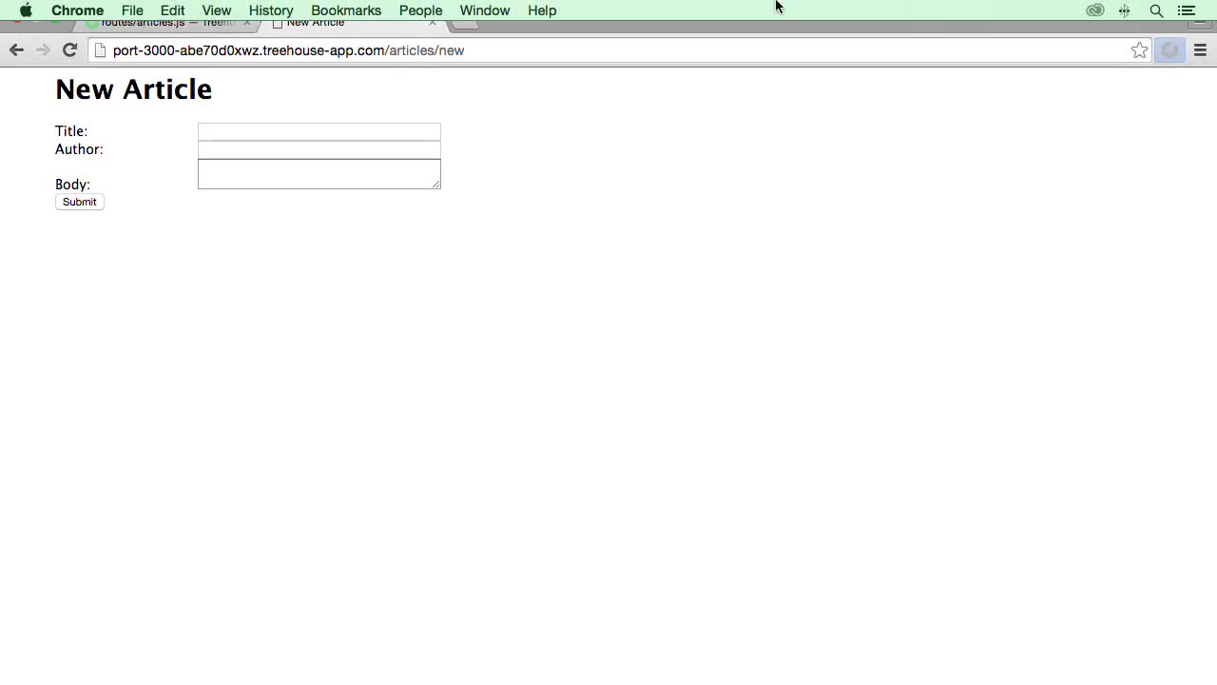Open the Window menu
Image resolution: width=1217 pixels, height=685 pixels.
click(x=485, y=10)
